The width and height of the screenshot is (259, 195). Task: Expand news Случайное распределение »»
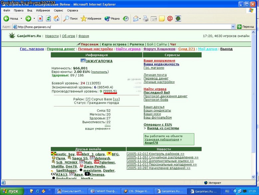tap(162, 157)
